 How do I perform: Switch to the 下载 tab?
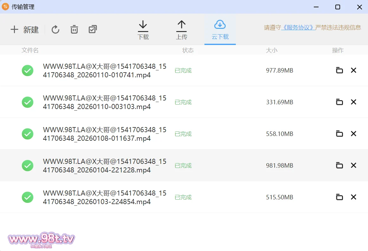[x=143, y=30]
